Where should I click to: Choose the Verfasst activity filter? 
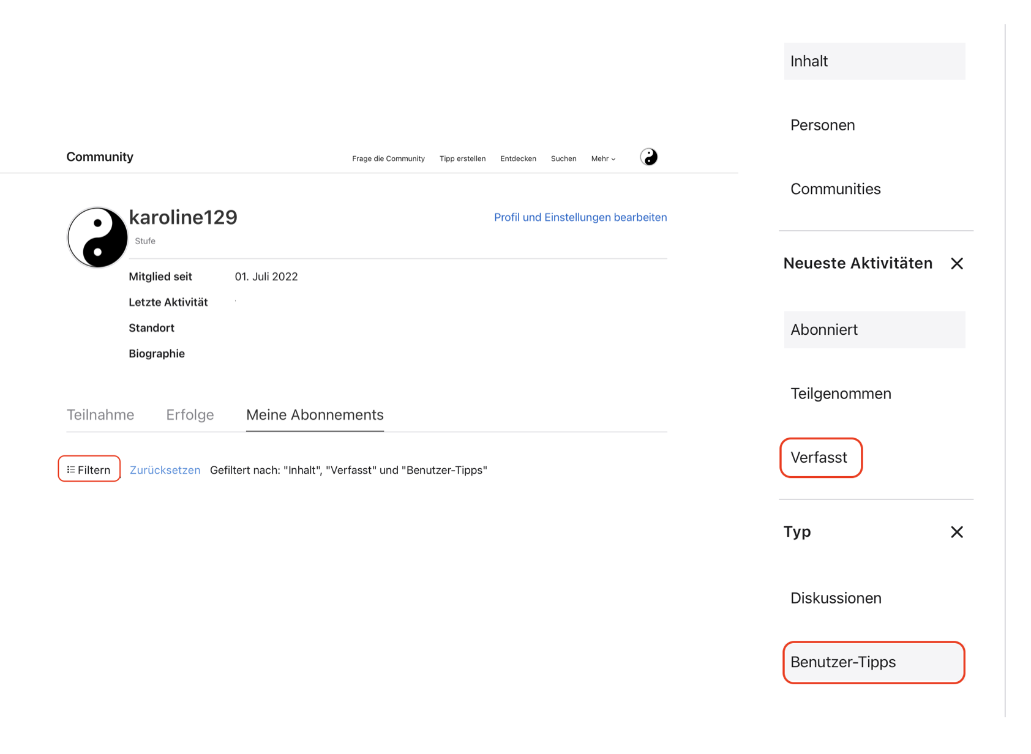[x=820, y=458]
